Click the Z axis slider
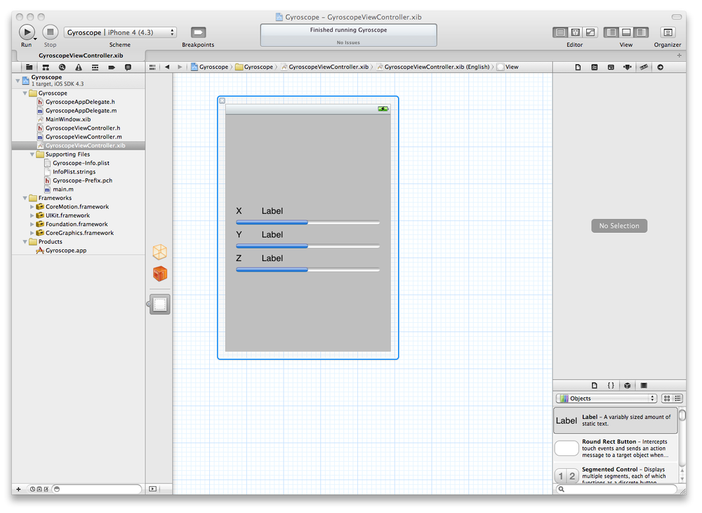Viewport: 702px width, 513px height. click(x=307, y=270)
